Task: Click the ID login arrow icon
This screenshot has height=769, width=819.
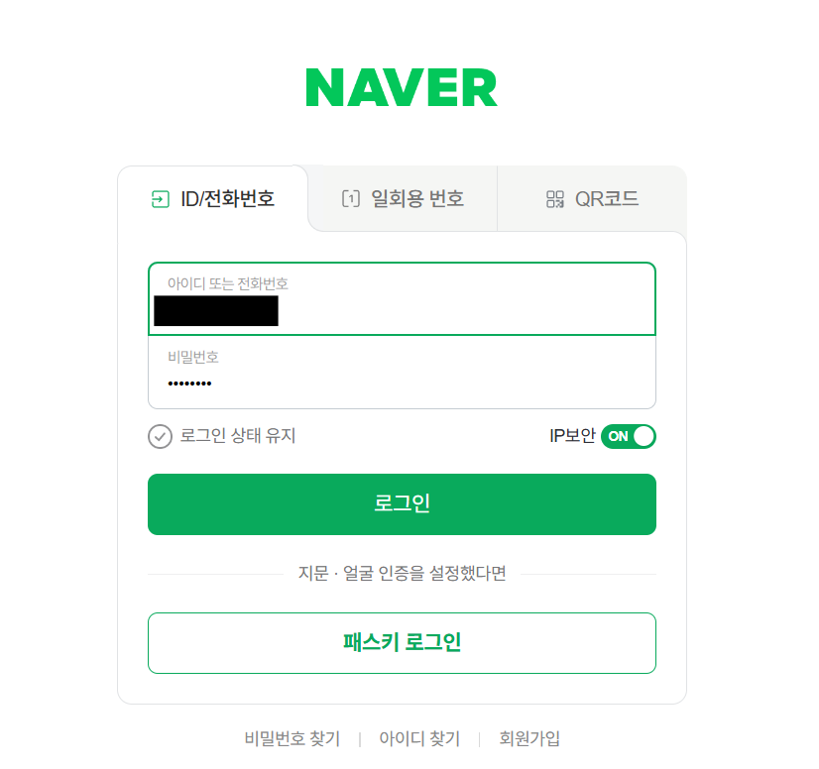Action: click(x=161, y=199)
